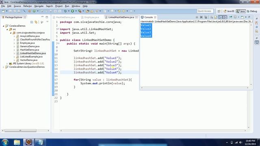This screenshot has height=146, width=260.
Task: Close the LinkedHashSetDemo.java editor tab
Action: [x=136, y=17]
